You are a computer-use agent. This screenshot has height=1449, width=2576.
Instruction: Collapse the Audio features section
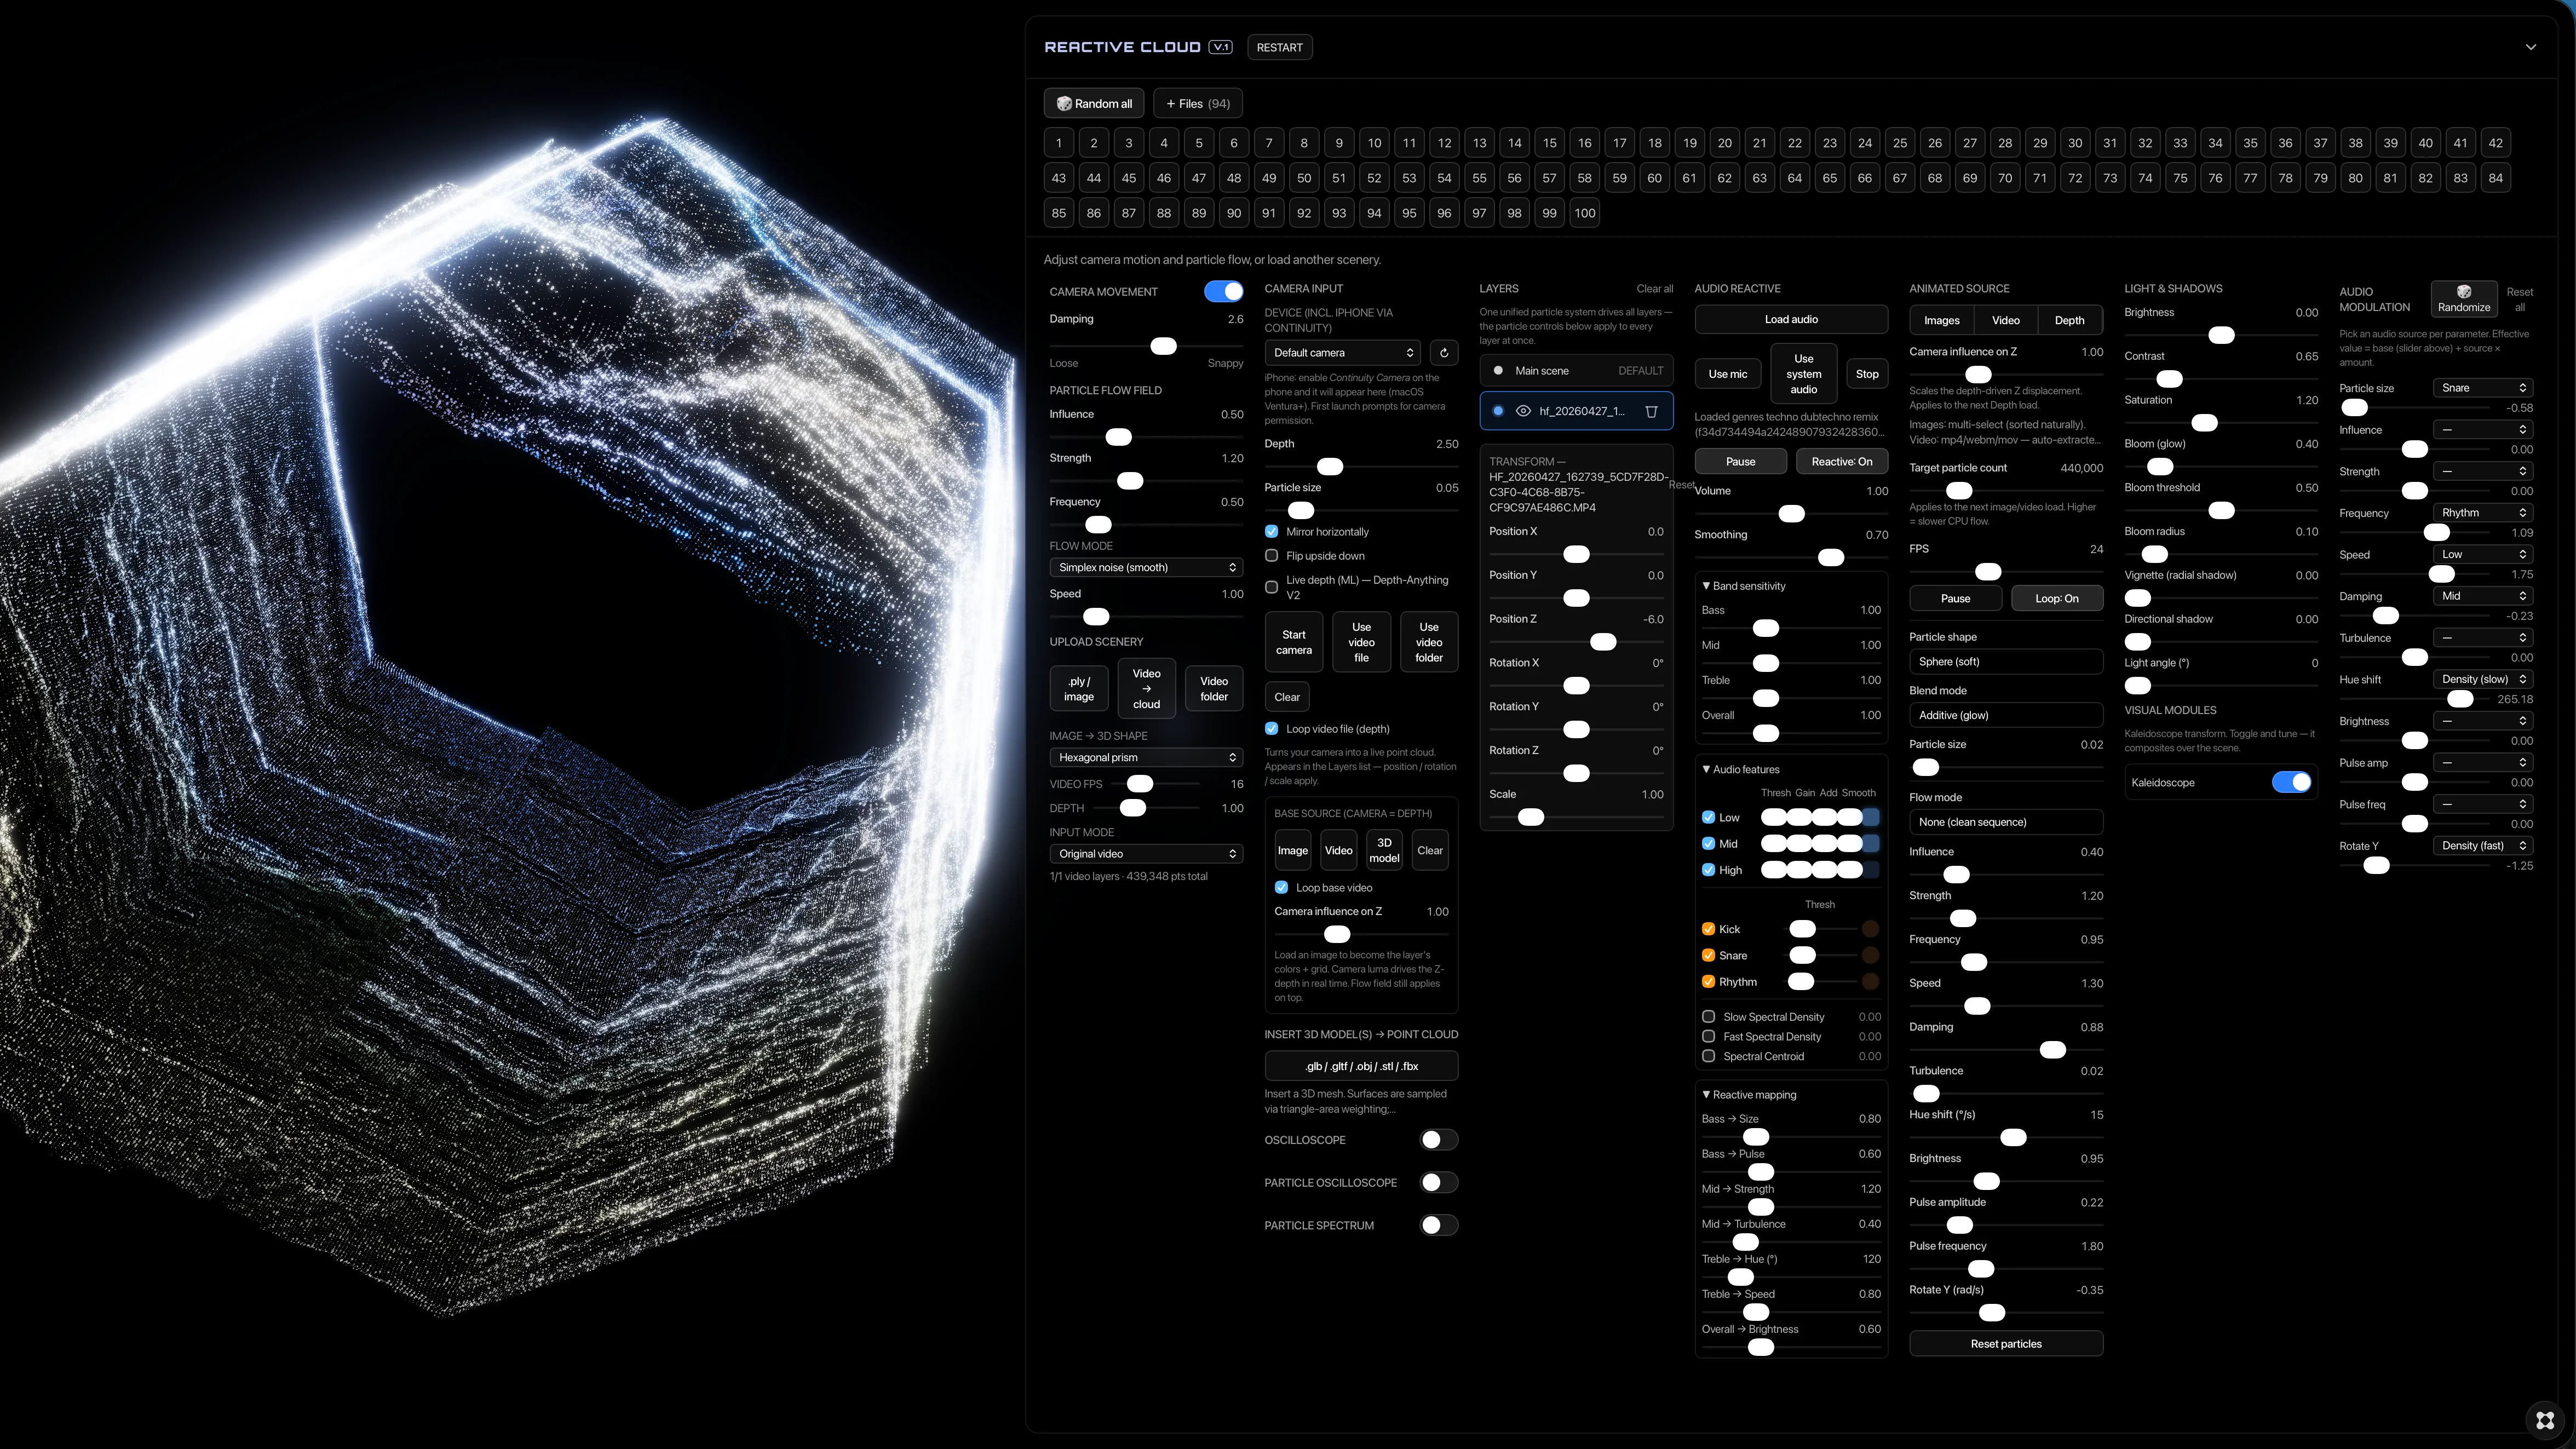coord(1741,769)
